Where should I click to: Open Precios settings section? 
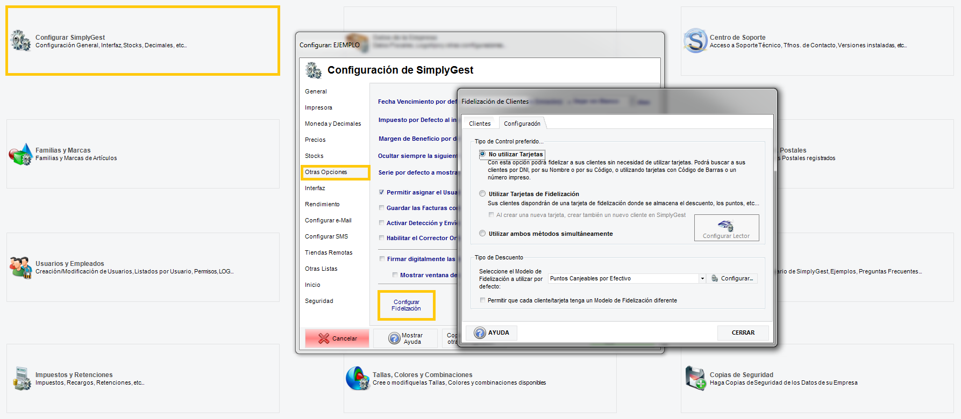click(x=315, y=140)
